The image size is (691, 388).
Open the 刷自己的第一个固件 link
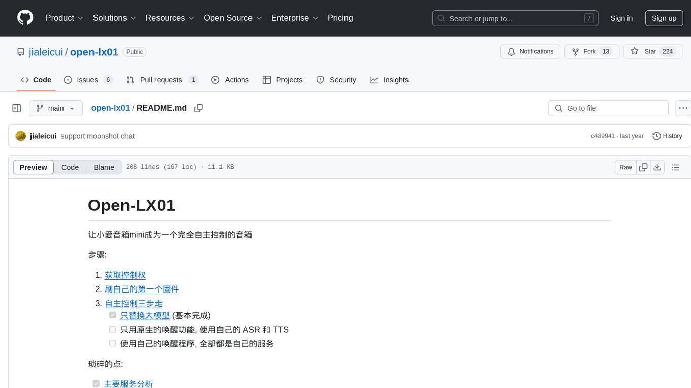pos(142,289)
